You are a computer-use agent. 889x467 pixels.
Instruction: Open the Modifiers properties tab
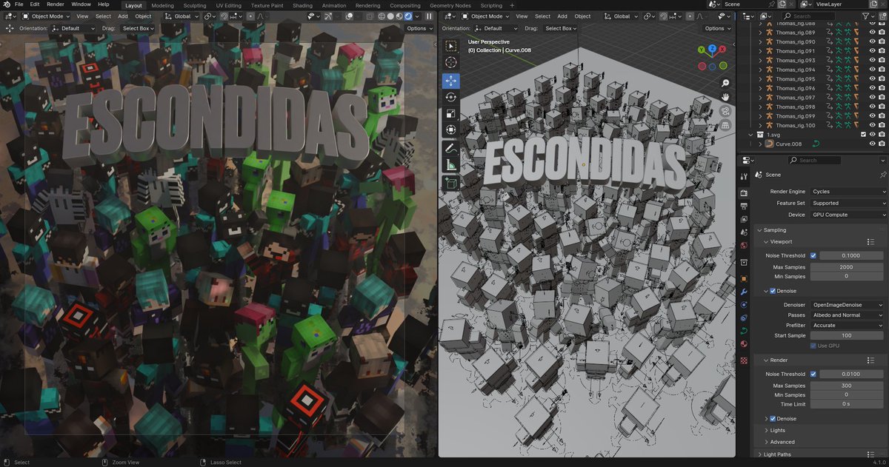(744, 292)
